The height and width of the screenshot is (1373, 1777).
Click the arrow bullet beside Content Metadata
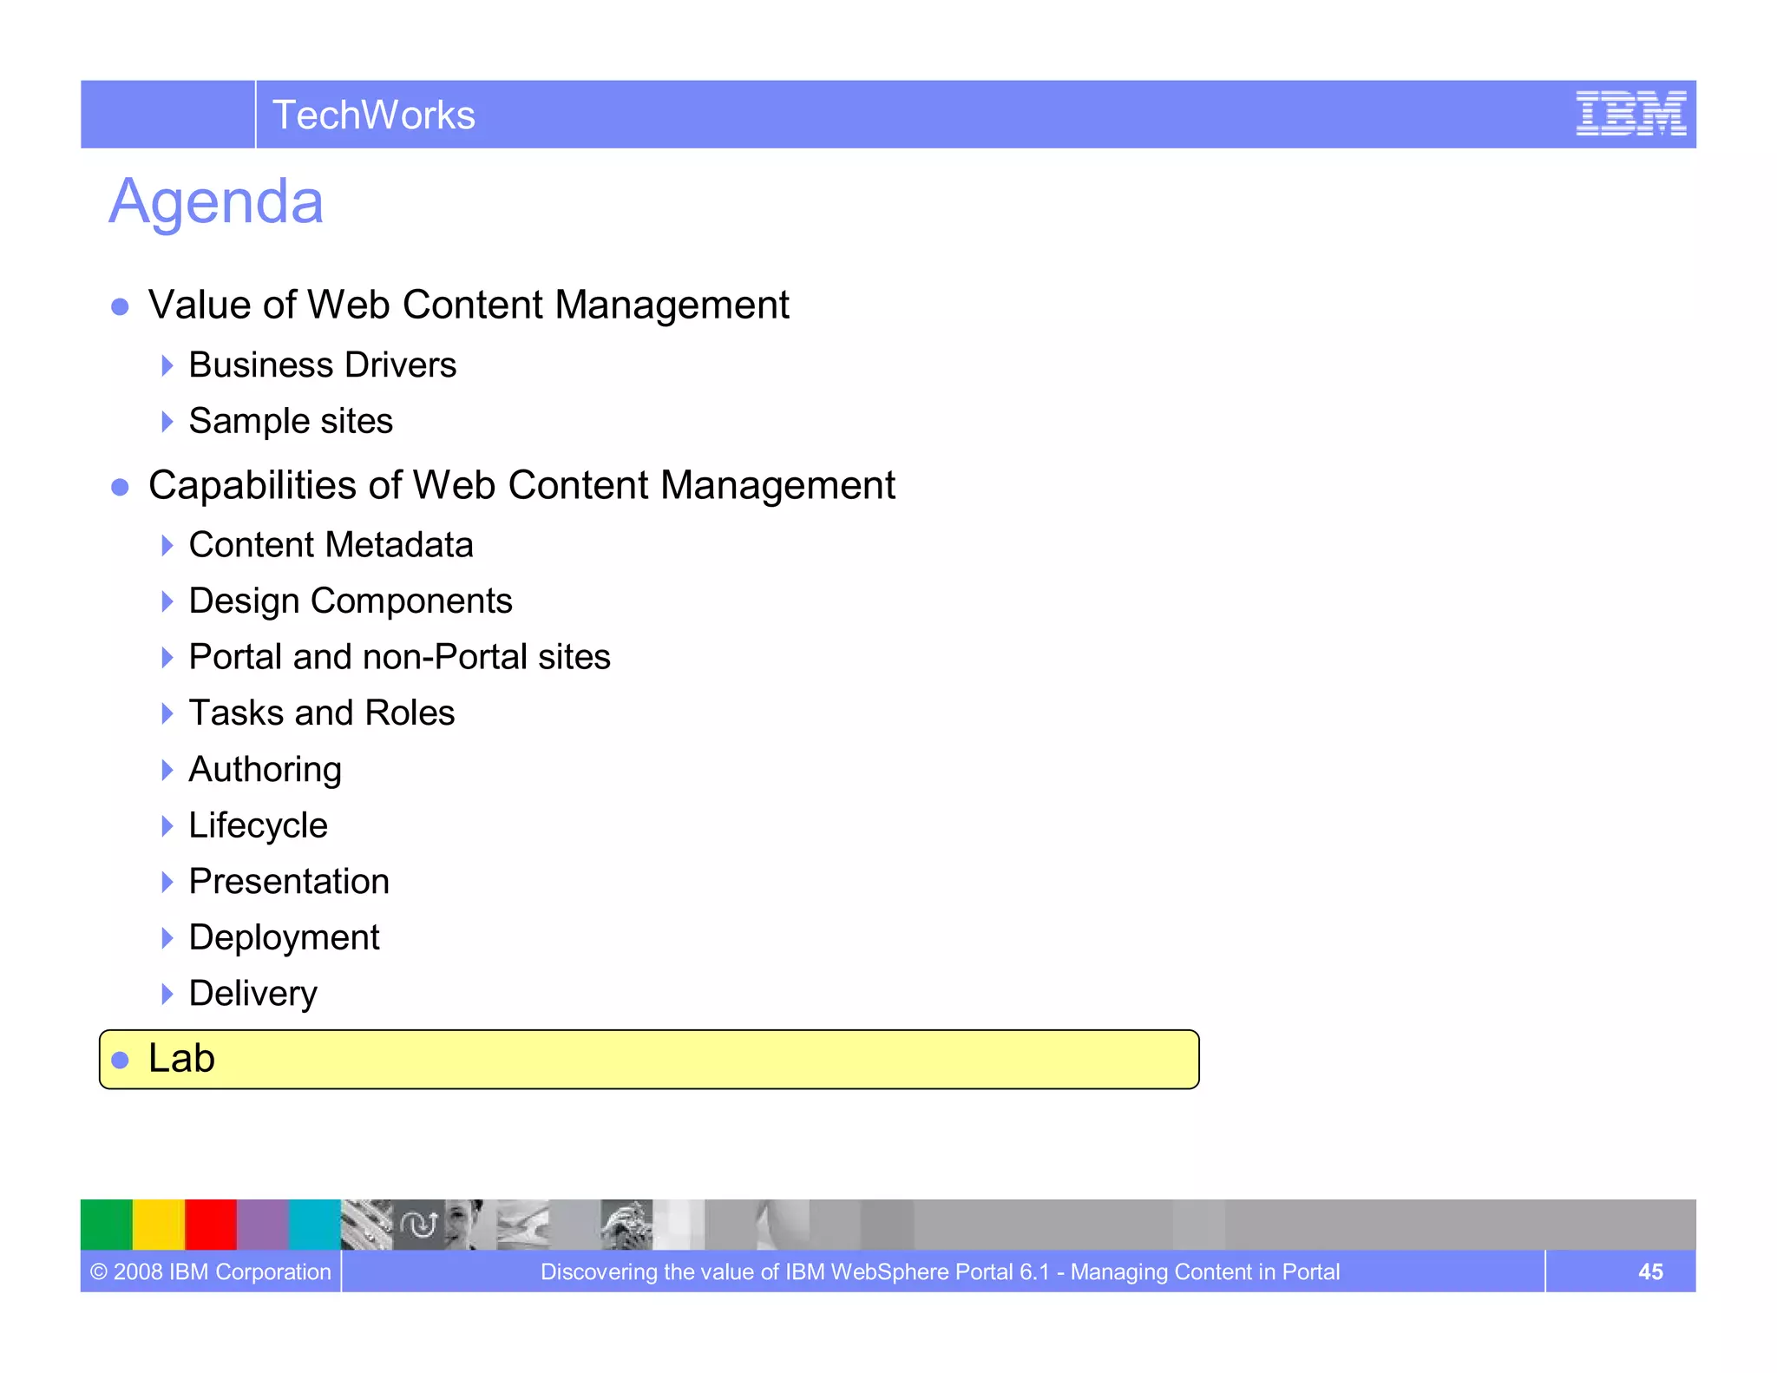[x=167, y=546]
